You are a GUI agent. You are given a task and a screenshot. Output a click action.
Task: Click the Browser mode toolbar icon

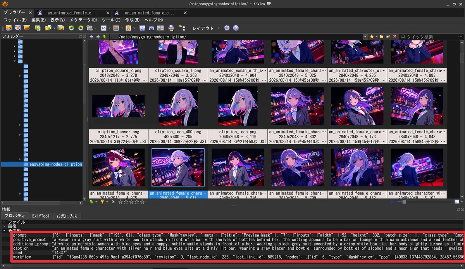click(x=8, y=28)
